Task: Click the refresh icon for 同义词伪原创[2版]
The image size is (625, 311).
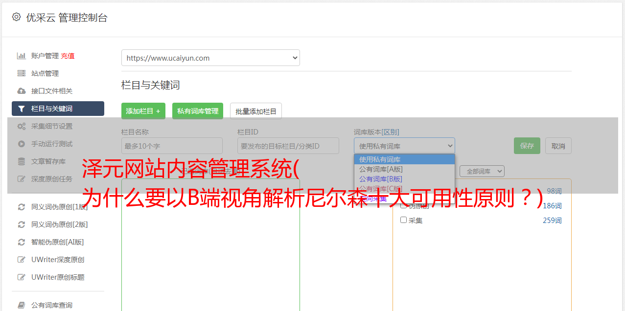Action: tap(22, 224)
